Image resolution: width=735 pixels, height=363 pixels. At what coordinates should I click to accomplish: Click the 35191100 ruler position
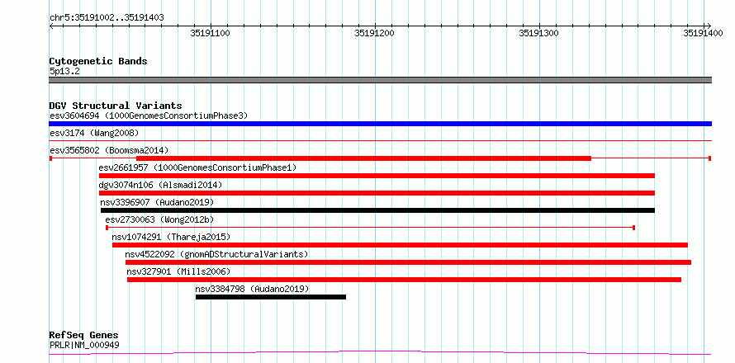point(211,34)
